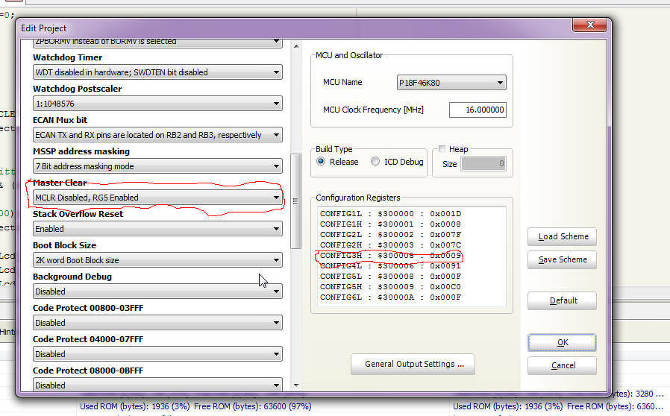Click the MCU Clock Frequency field
Image resolution: width=670 pixels, height=416 pixels.
pos(478,110)
